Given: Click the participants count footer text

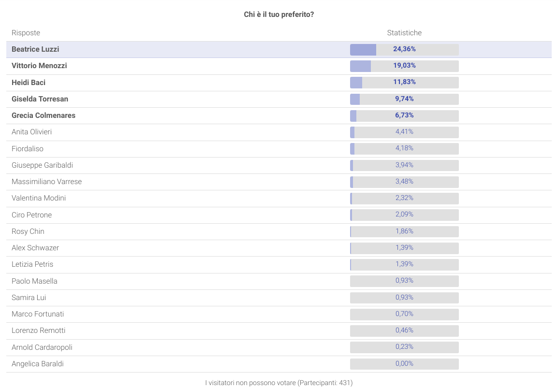Looking at the screenshot, I should (279, 383).
